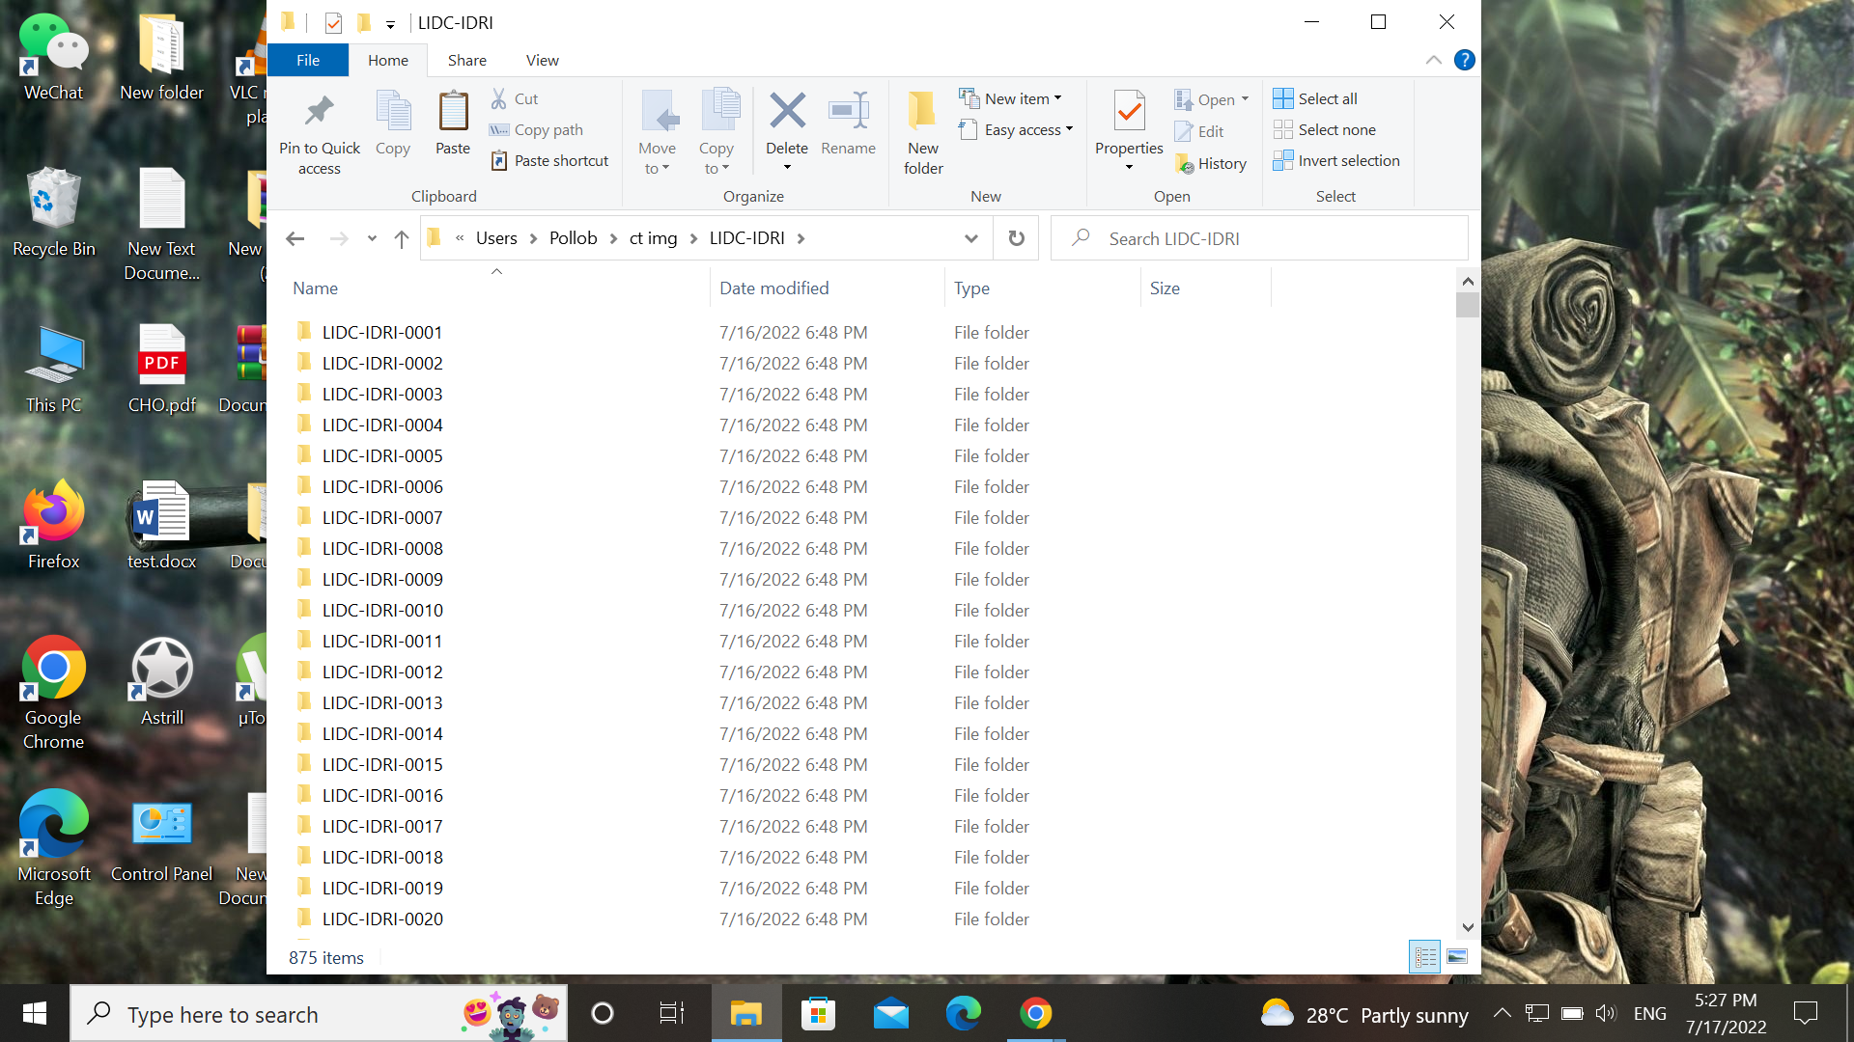
Task: Create a New folder from the ribbon
Action: [921, 130]
